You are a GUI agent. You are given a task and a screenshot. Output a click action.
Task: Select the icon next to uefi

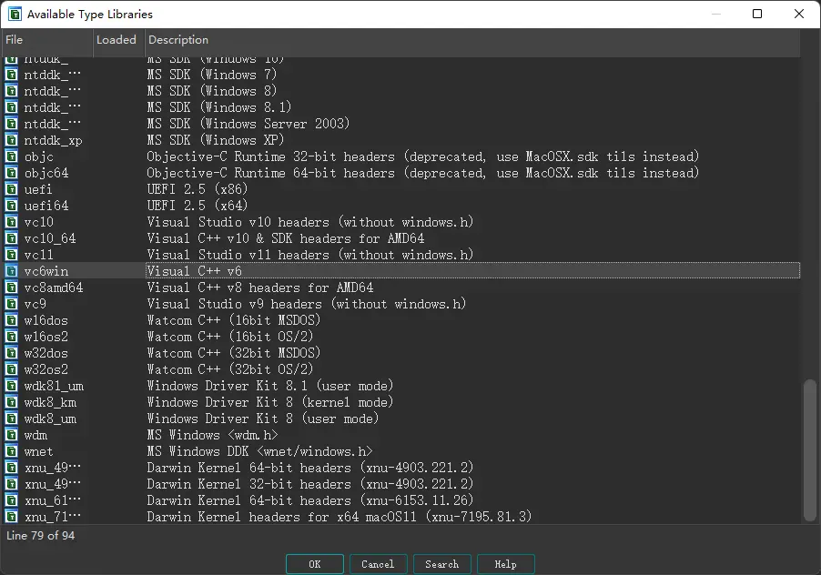[11, 189]
